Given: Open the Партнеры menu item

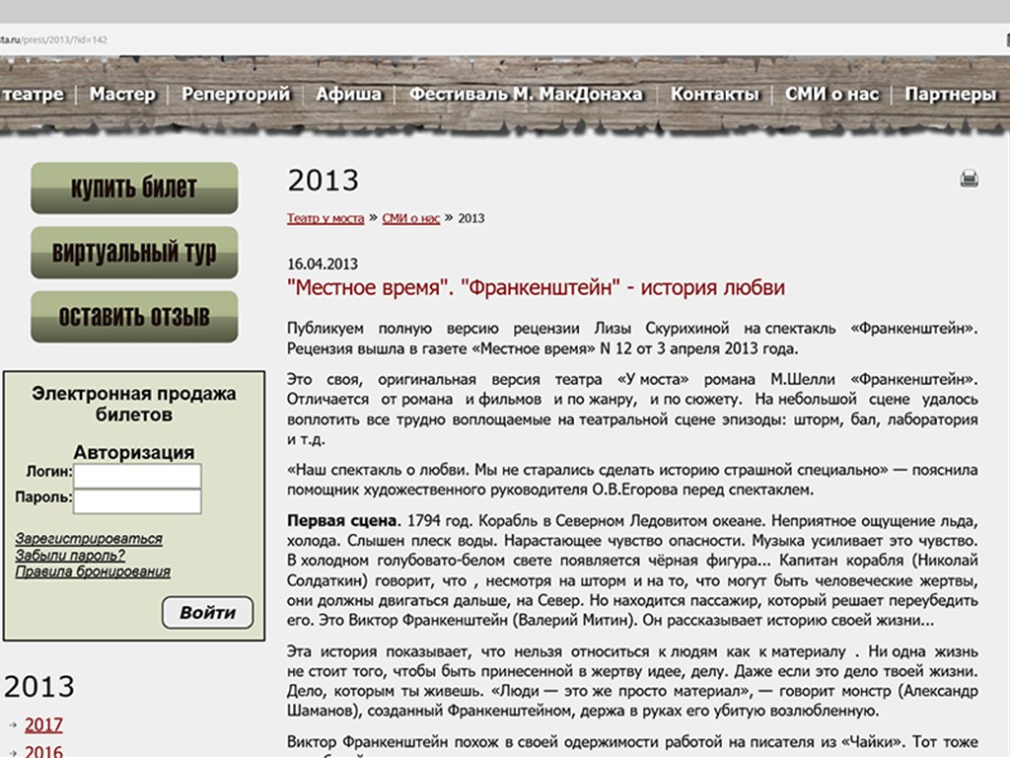Looking at the screenshot, I should 951,94.
